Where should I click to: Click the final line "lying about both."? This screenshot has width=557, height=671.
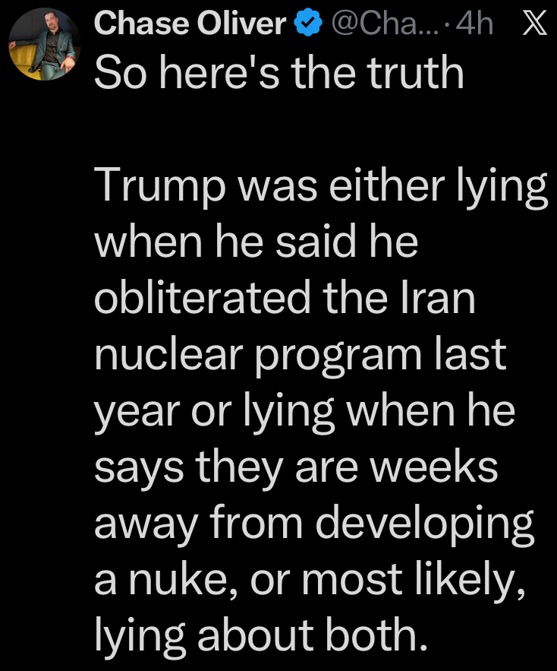[256, 636]
